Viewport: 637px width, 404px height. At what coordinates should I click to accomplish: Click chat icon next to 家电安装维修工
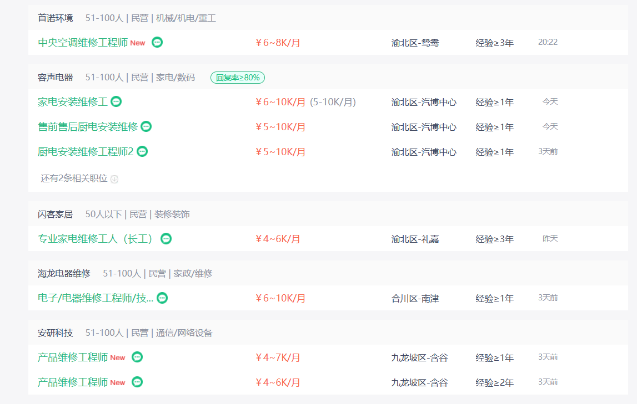tap(116, 101)
